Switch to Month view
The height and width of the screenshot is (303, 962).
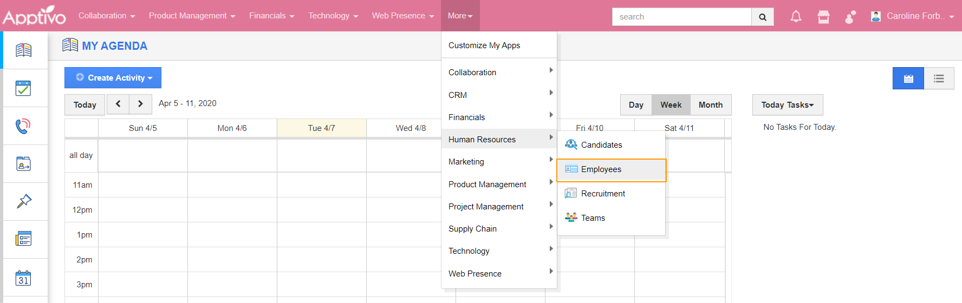711,104
